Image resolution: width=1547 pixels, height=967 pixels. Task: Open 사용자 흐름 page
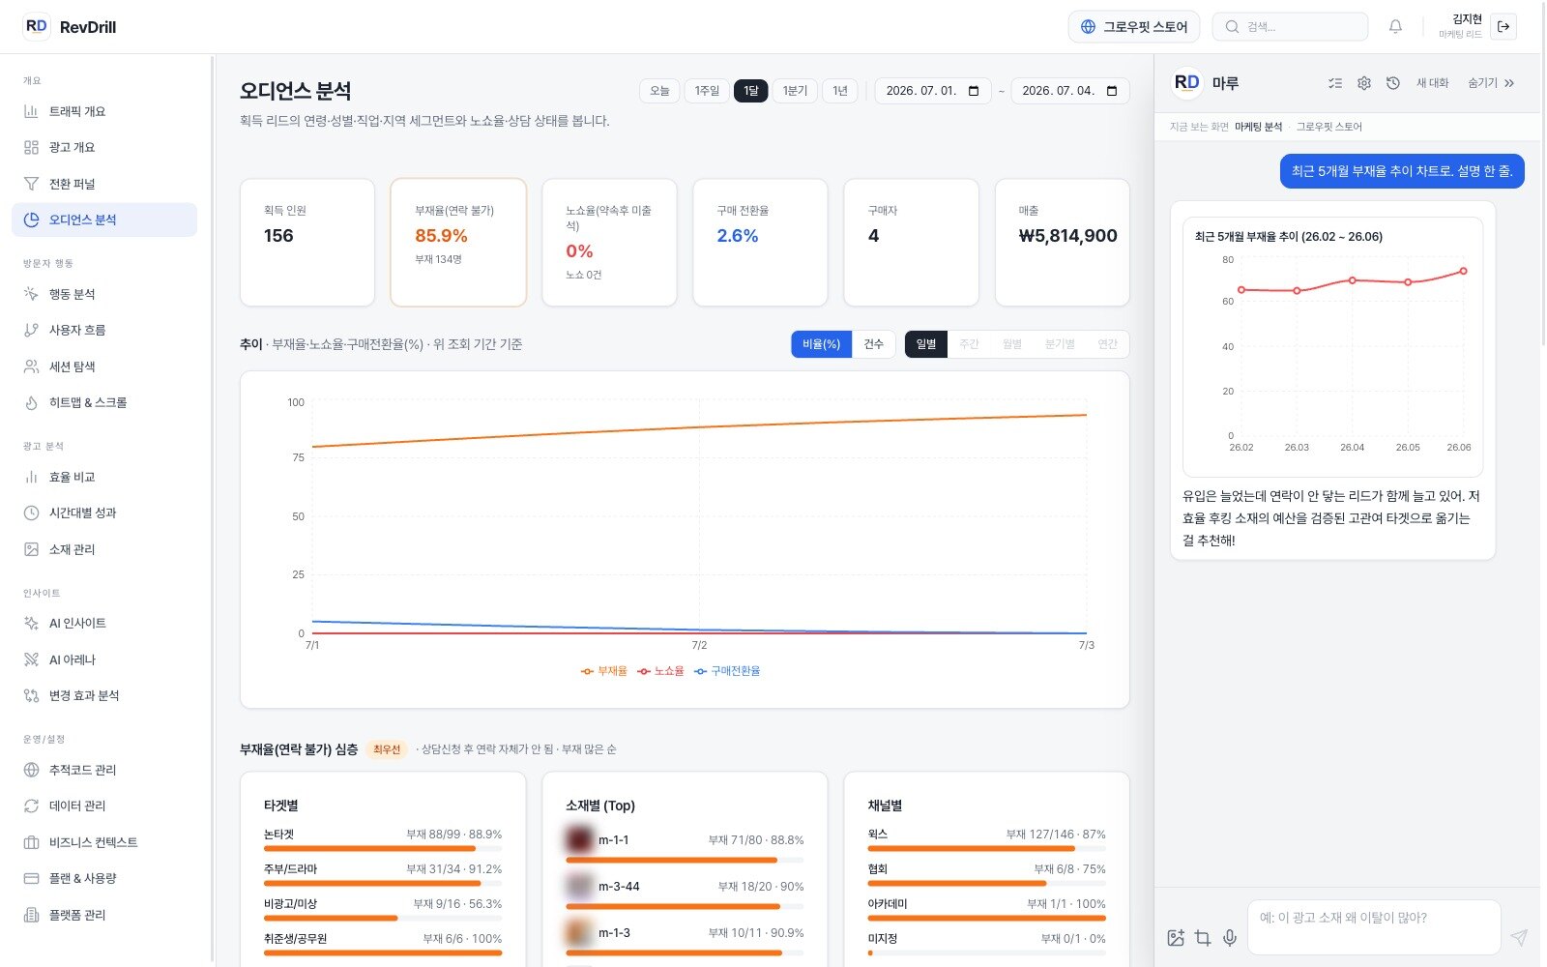click(x=103, y=330)
